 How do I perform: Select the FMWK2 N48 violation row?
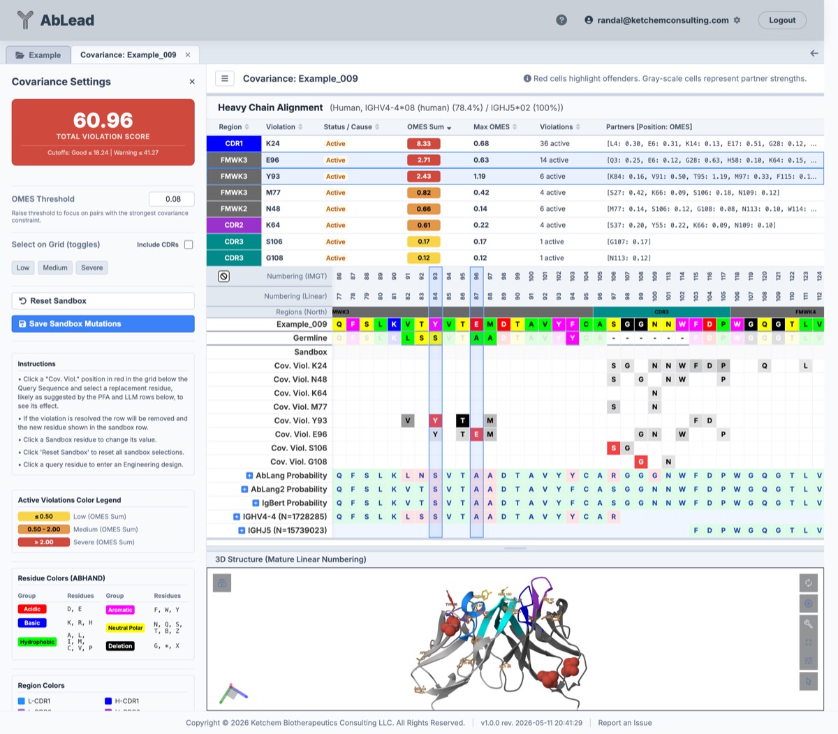(515, 209)
